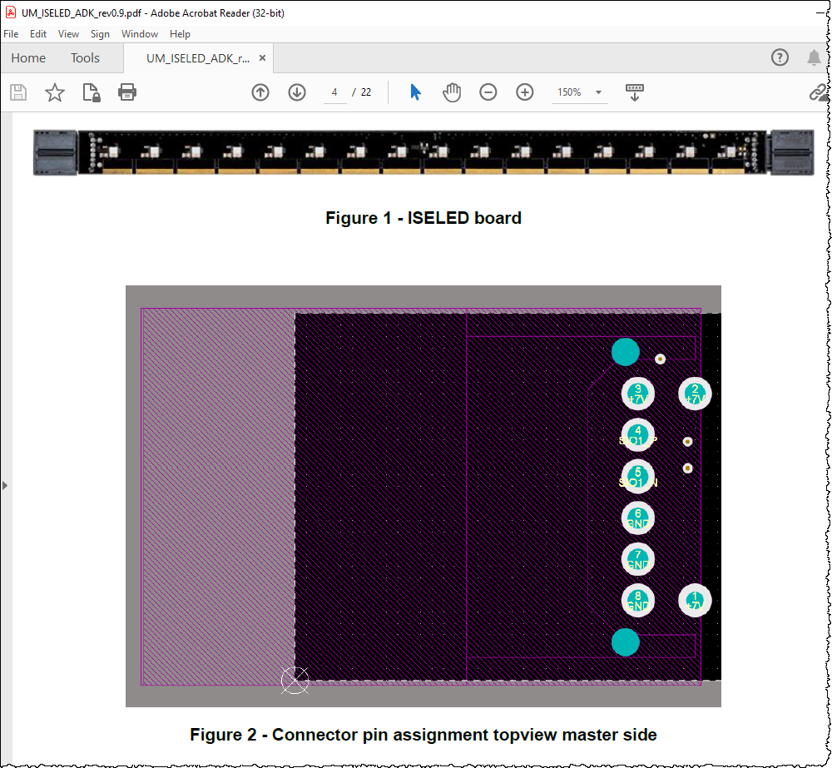The image size is (832, 768).
Task: Go to previous page with up arrow icon
Action: tap(260, 92)
